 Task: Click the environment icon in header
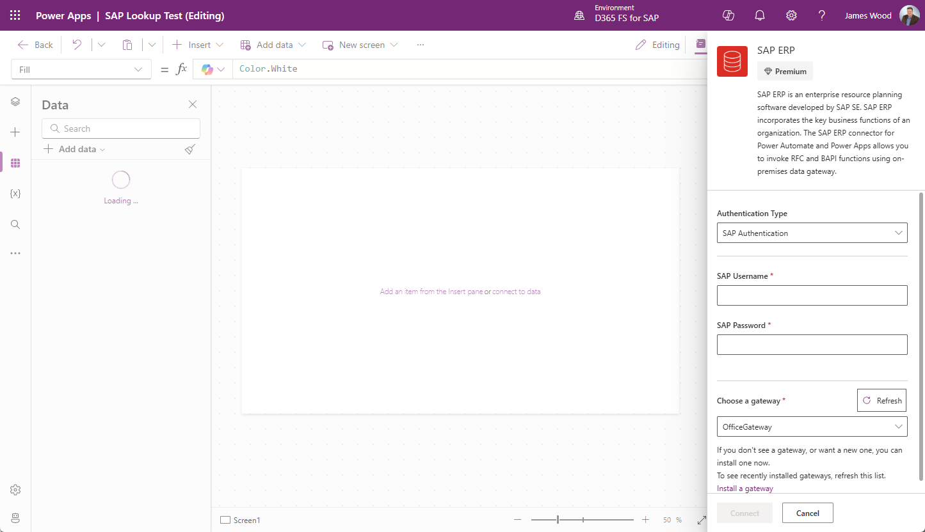pyautogui.click(x=579, y=15)
